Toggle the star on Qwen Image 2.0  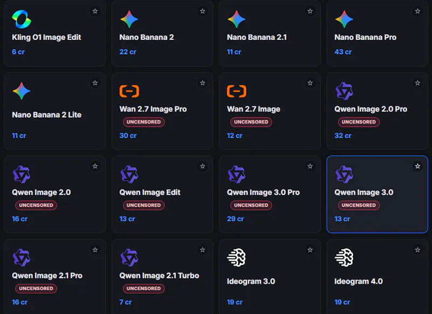pos(95,166)
